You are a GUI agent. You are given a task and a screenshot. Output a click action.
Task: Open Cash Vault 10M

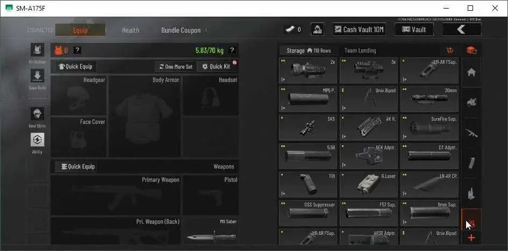[359, 29]
